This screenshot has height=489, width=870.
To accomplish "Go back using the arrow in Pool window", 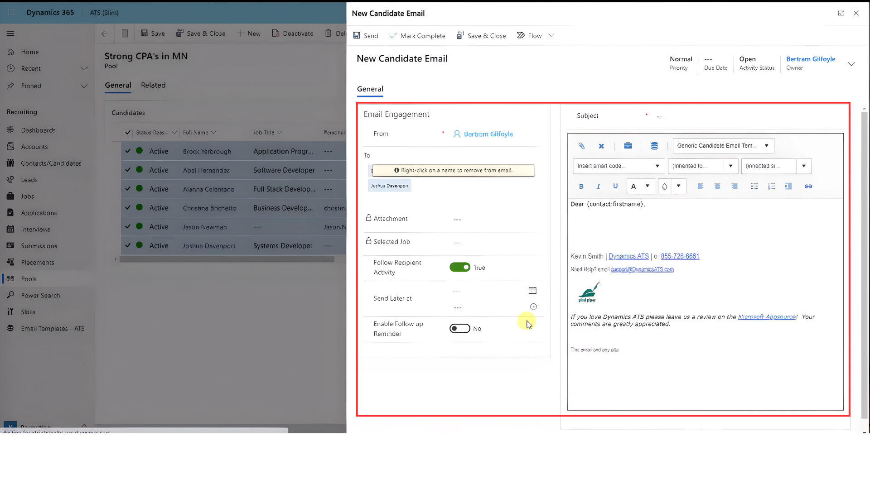I will click(104, 34).
